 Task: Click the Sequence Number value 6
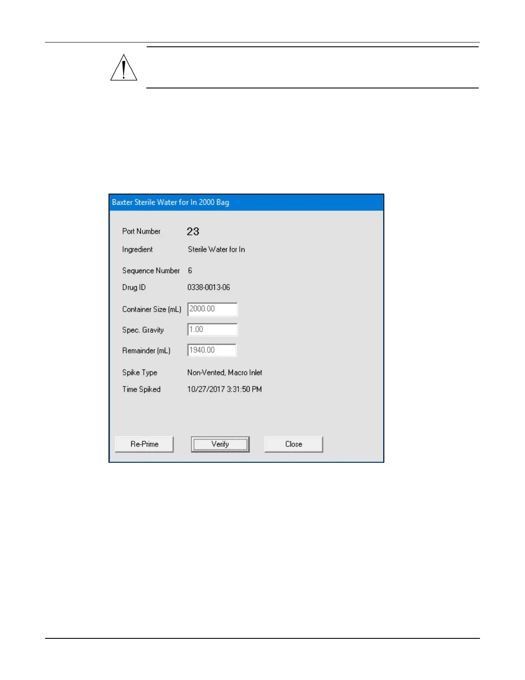[190, 270]
